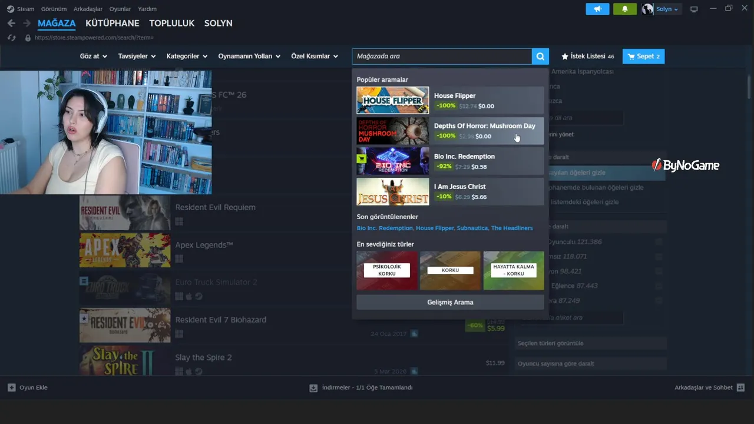Toggle the Oyunculu tag checkbox
The image size is (754, 424).
[x=659, y=242]
